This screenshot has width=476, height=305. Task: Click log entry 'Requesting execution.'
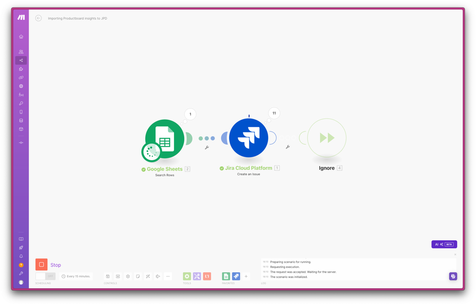[x=285, y=267]
